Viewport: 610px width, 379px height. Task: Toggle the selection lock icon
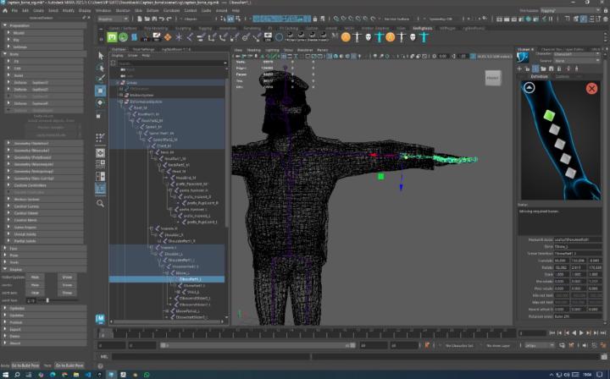(x=315, y=19)
